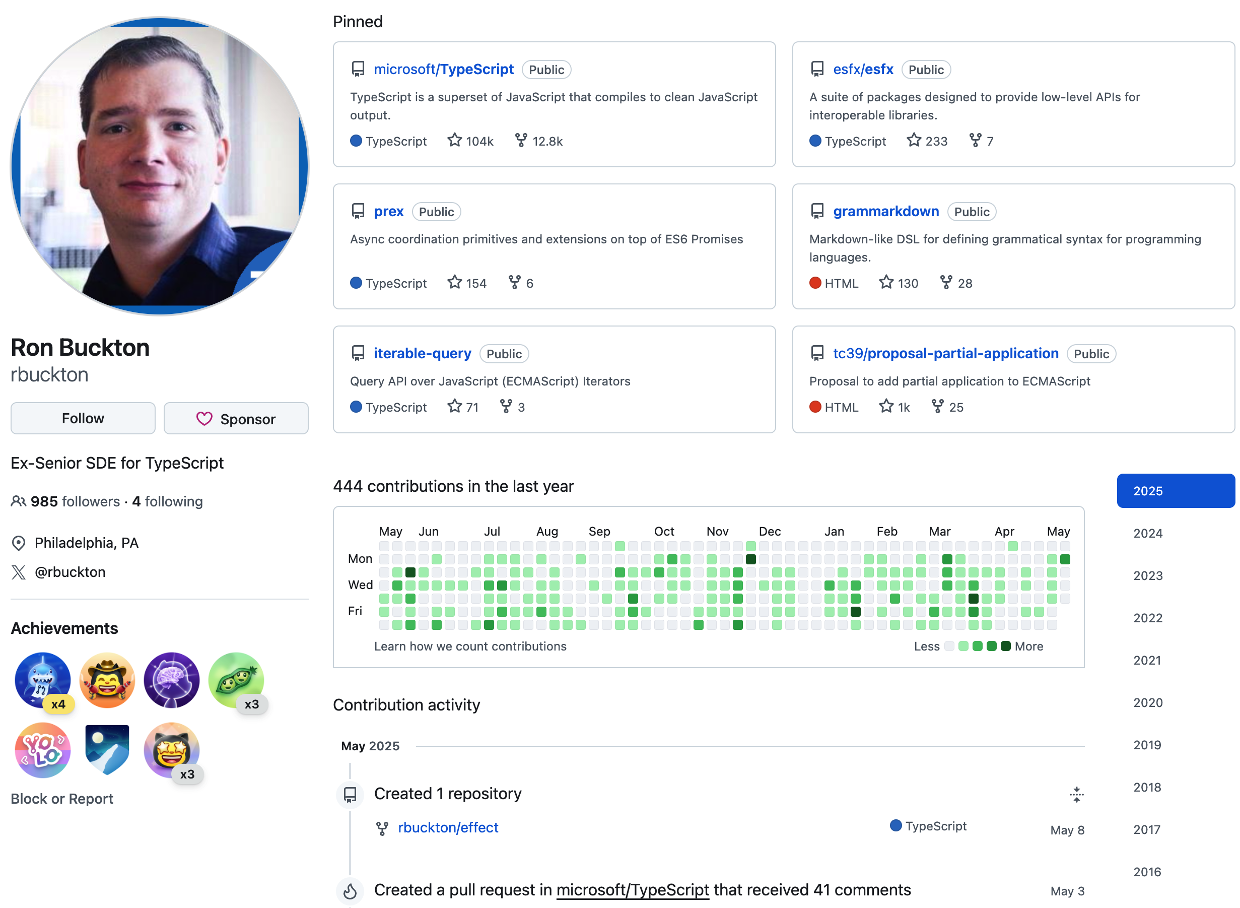Click the darkest green legend square
The image size is (1240, 908).
(x=1005, y=646)
